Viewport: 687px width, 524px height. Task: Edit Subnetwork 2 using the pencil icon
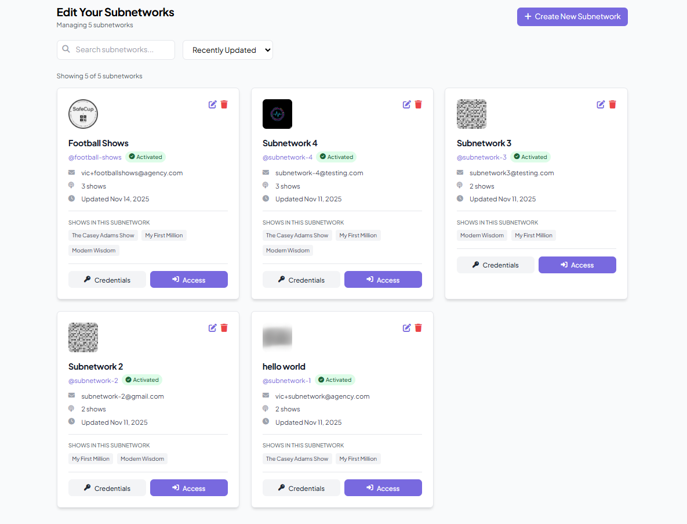[x=213, y=328]
